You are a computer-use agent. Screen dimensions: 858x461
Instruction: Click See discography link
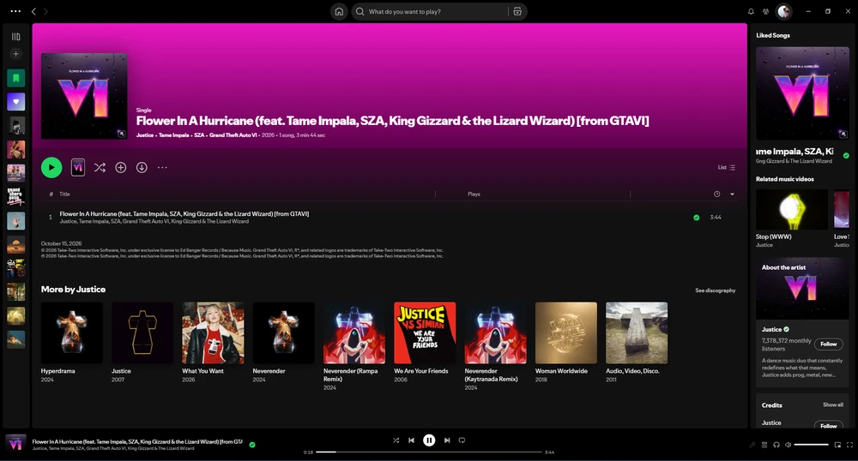tap(716, 290)
